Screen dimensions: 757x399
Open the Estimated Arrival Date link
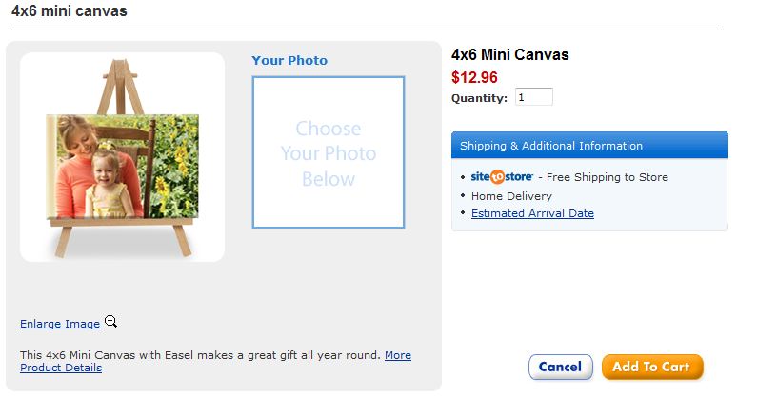(532, 213)
